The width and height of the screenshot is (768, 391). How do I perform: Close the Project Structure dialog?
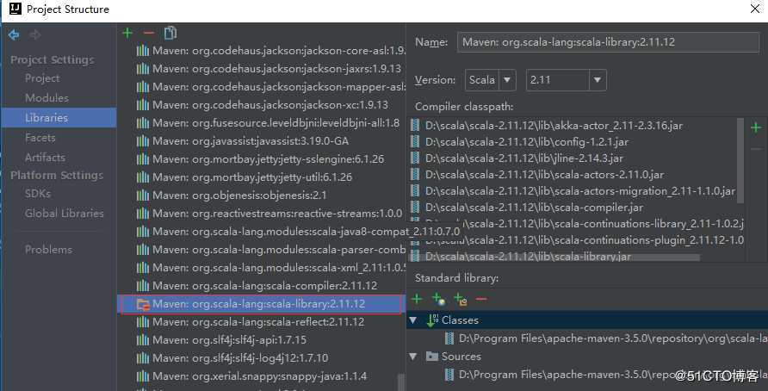755,9
